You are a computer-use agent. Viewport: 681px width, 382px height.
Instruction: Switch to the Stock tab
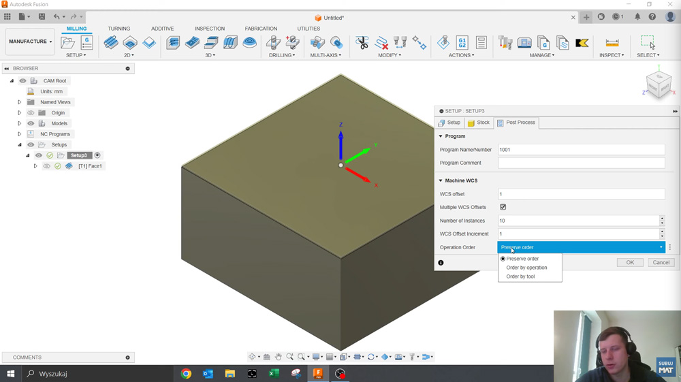(479, 123)
